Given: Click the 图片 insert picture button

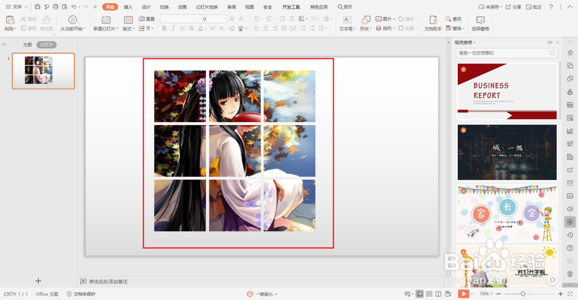Looking at the screenshot, I should tap(385, 19).
